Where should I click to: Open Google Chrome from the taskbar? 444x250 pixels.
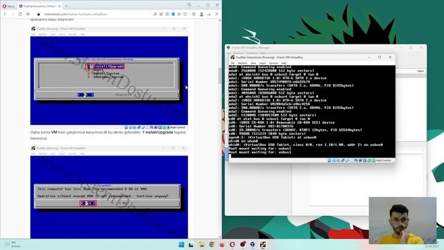point(212,244)
